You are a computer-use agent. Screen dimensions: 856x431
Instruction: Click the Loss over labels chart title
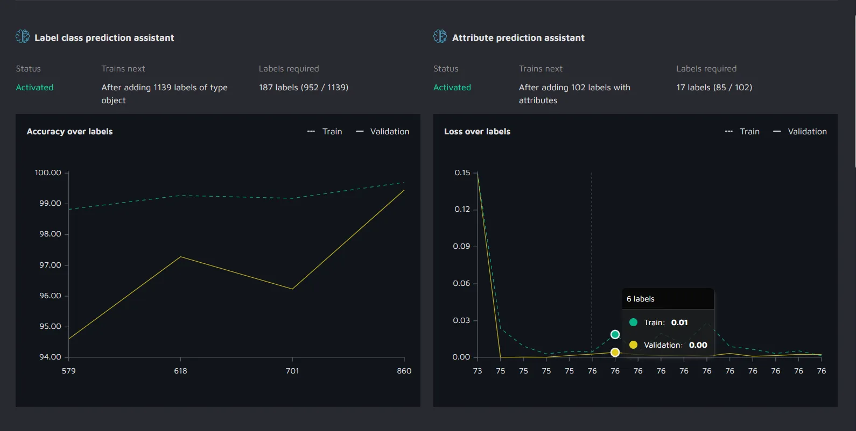tap(477, 132)
